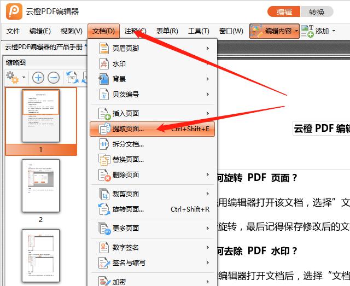
Task: Expand the thumbnail options dropdown arrow
Action: pyautogui.click(x=24, y=78)
